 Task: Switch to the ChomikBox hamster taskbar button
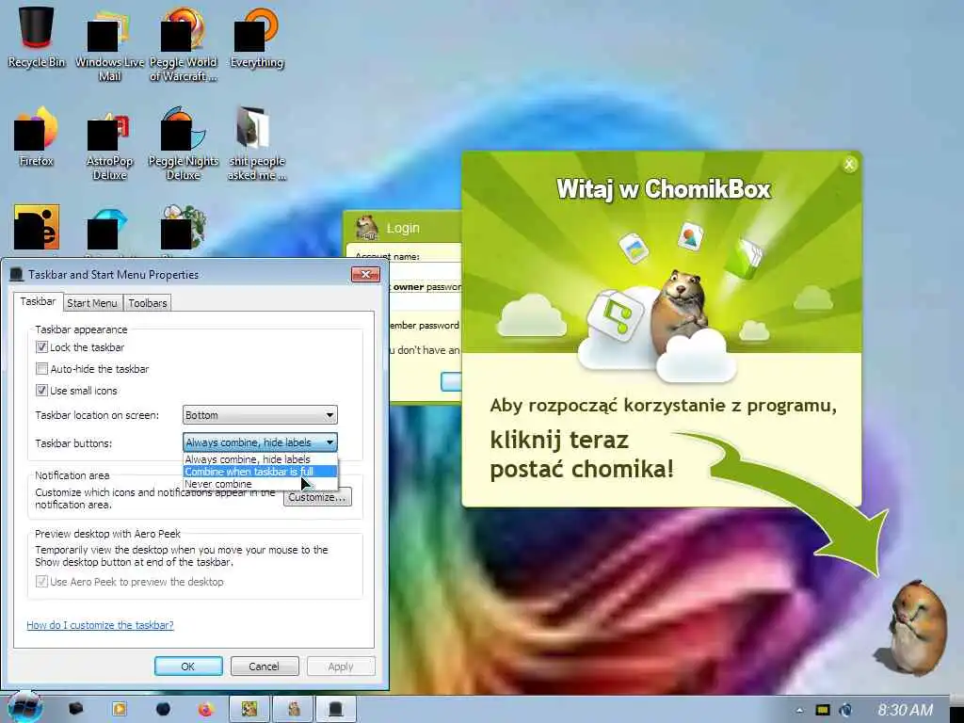point(294,710)
